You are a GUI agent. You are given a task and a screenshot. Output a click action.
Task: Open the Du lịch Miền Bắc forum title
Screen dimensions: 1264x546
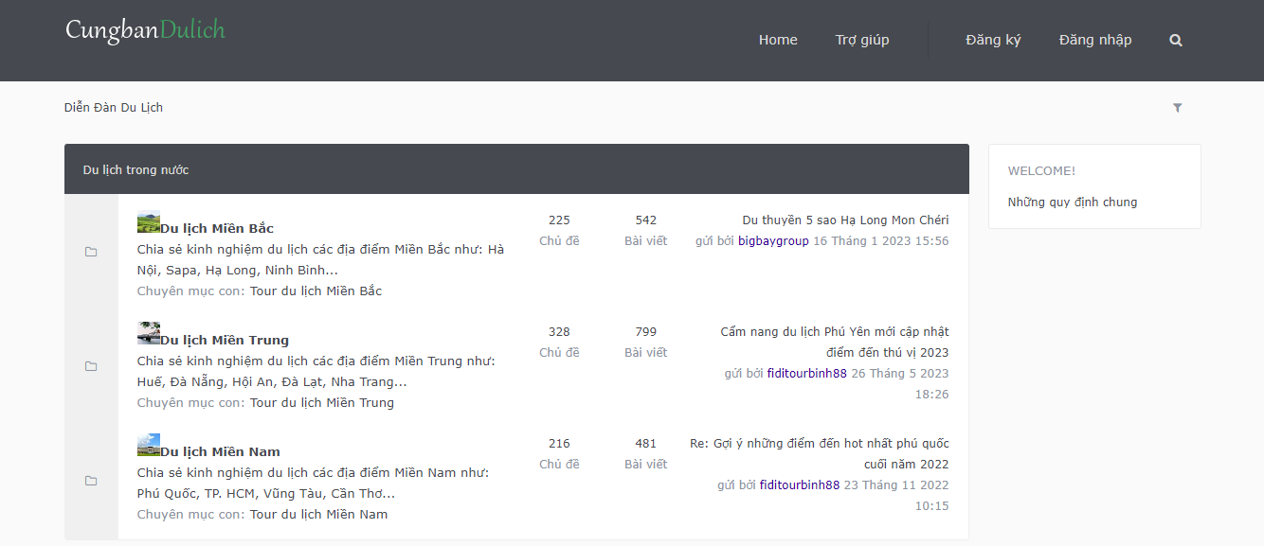click(217, 228)
